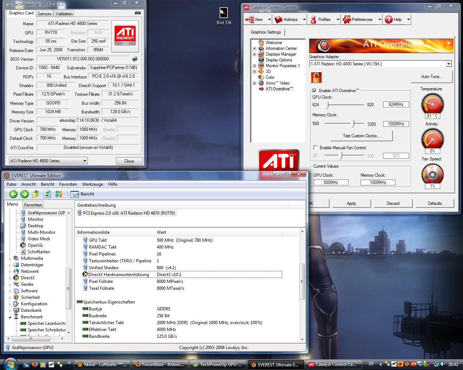Expand Information Center tree node
Screen dimensions: 463x370
click(254, 48)
